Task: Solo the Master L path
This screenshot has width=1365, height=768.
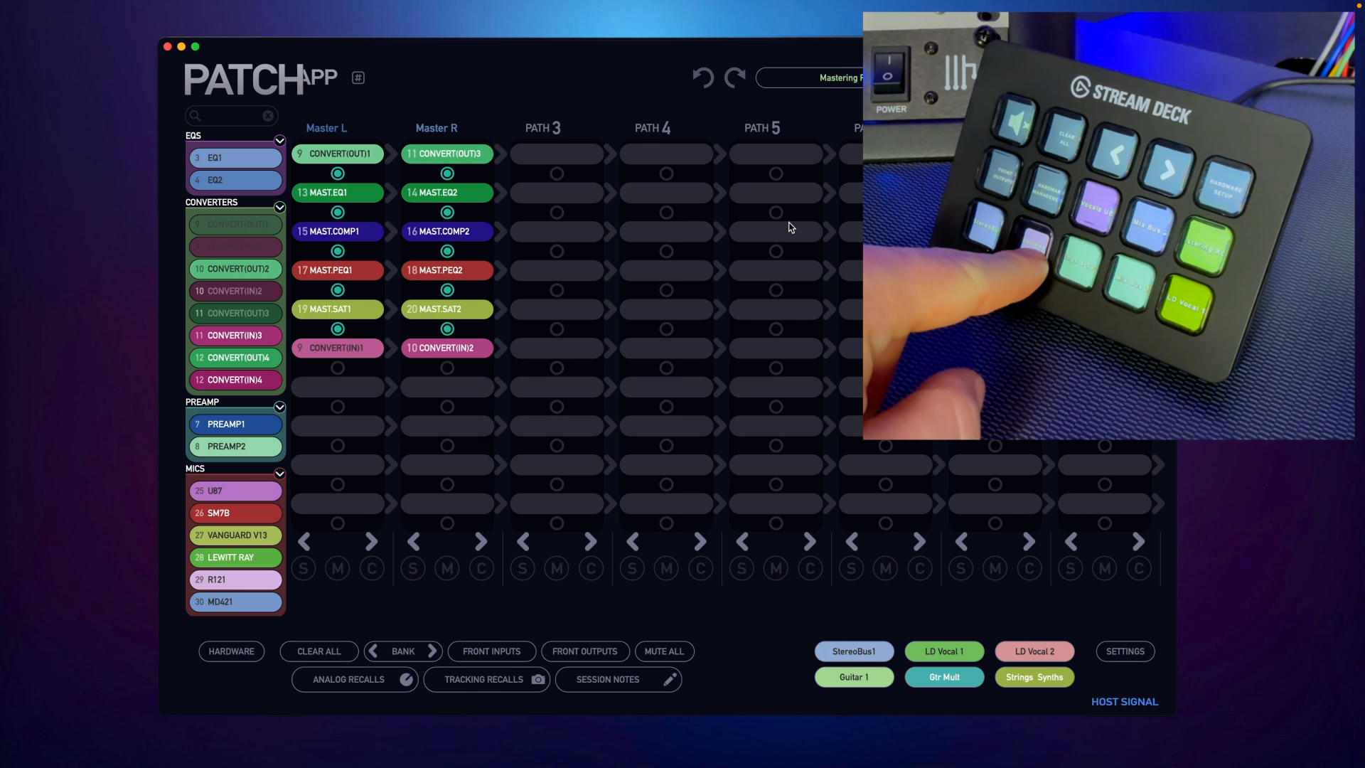Action: (x=304, y=569)
